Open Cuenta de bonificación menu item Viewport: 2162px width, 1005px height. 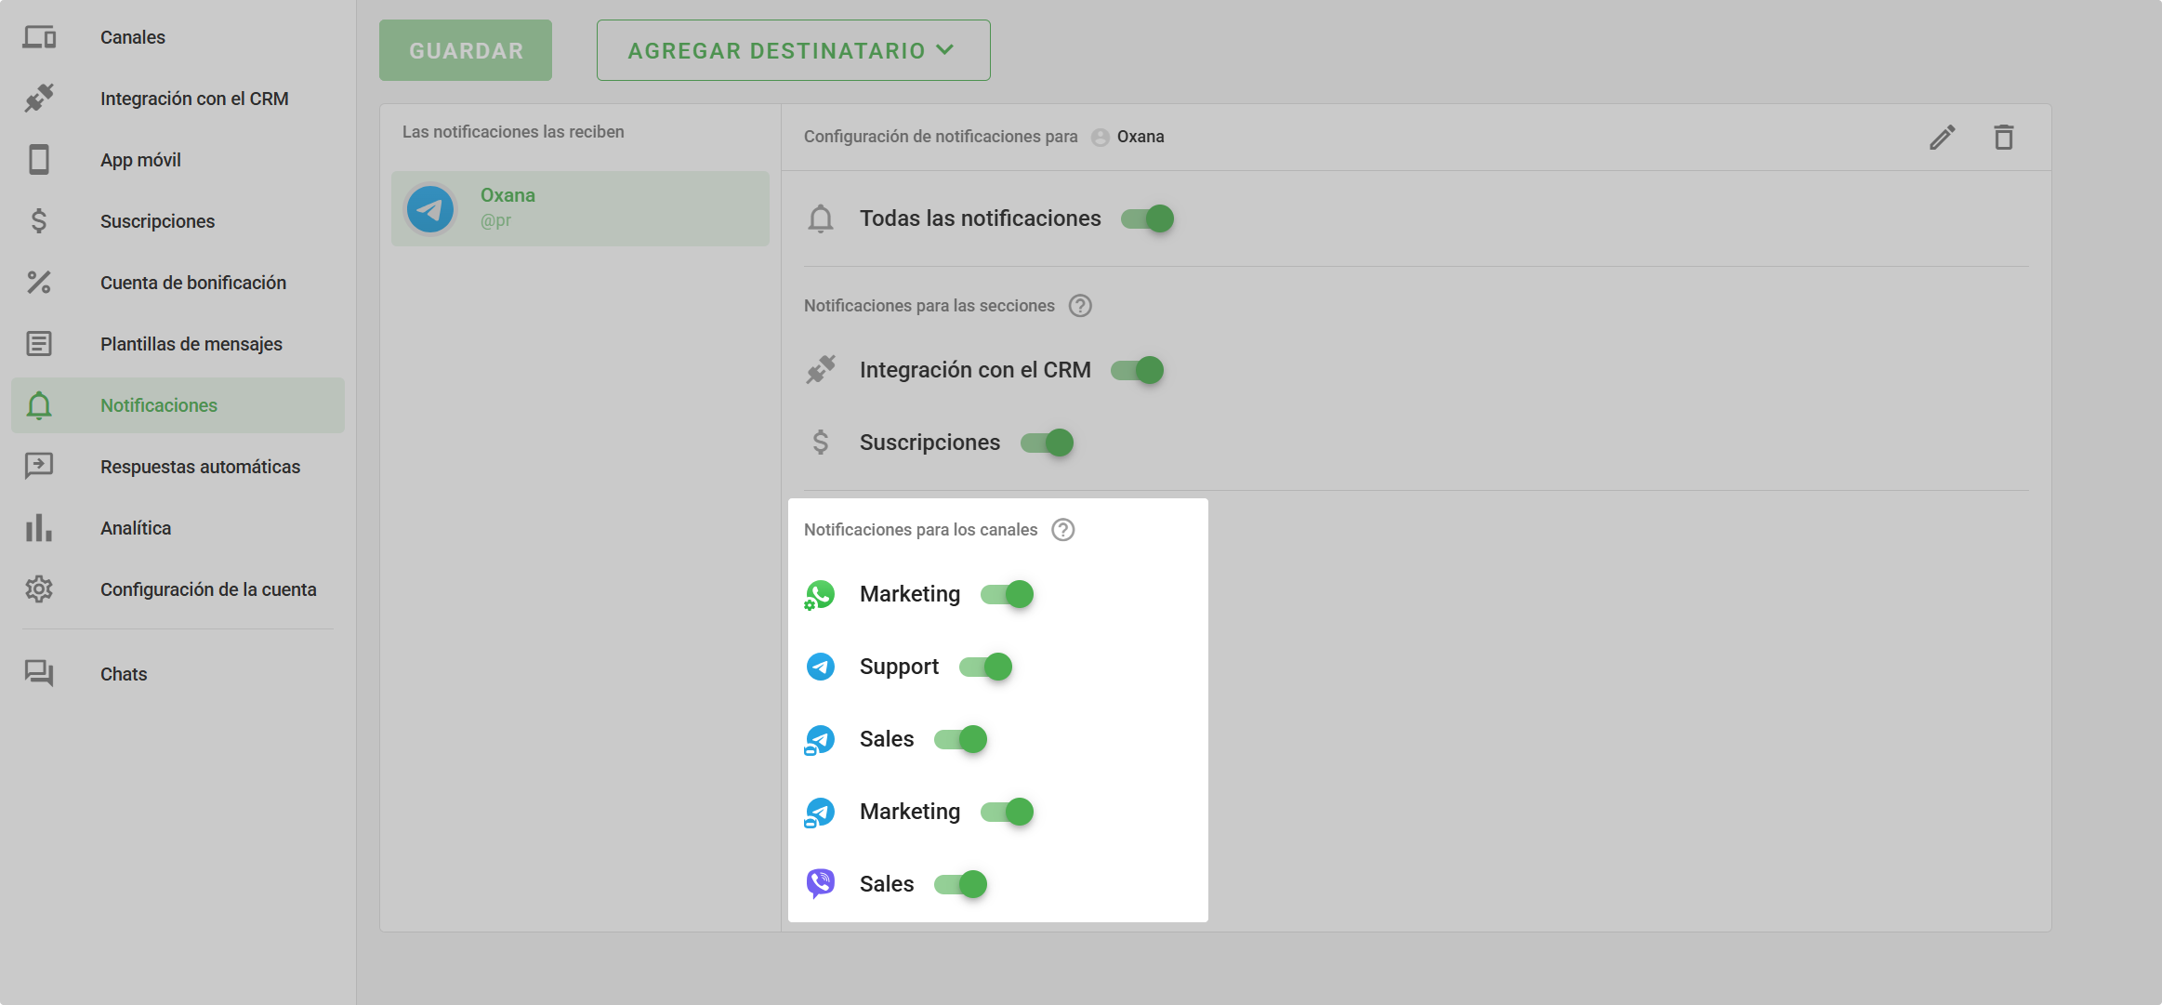click(x=178, y=283)
